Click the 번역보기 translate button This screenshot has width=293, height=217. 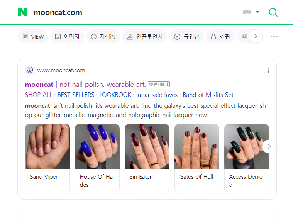pos(159,85)
